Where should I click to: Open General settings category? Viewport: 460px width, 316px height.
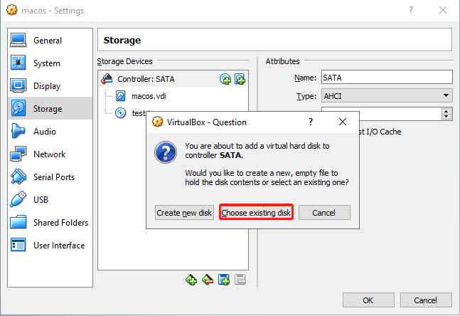[50, 41]
